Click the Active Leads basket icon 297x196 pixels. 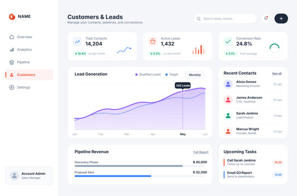(153, 41)
